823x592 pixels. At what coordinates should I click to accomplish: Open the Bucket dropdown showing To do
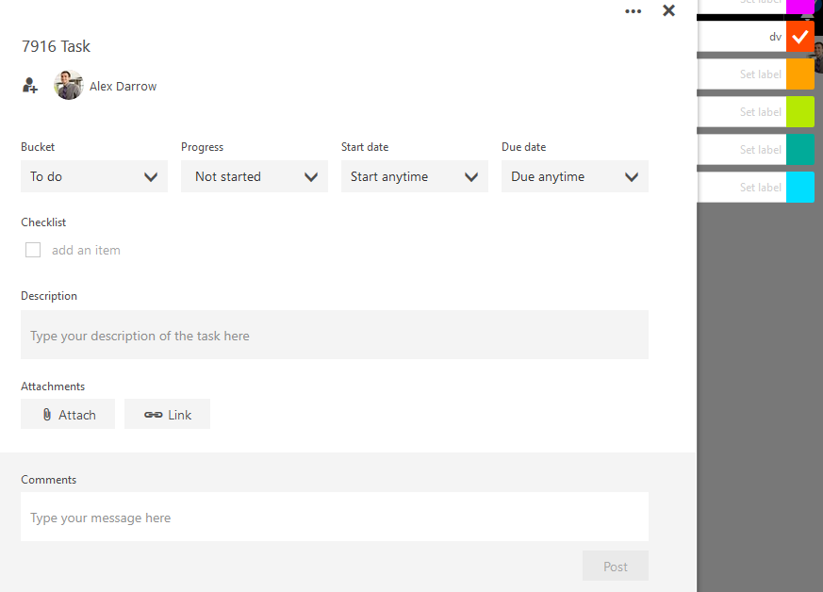(x=94, y=176)
